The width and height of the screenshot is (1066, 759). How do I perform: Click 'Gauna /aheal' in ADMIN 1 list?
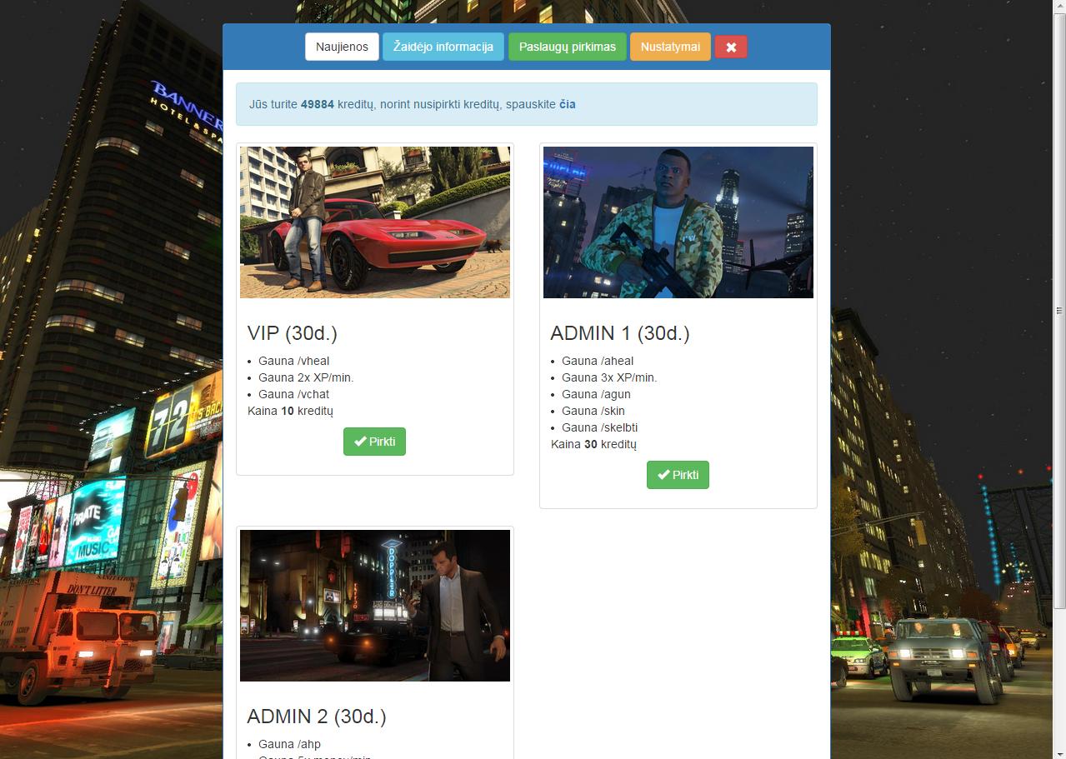598,361
